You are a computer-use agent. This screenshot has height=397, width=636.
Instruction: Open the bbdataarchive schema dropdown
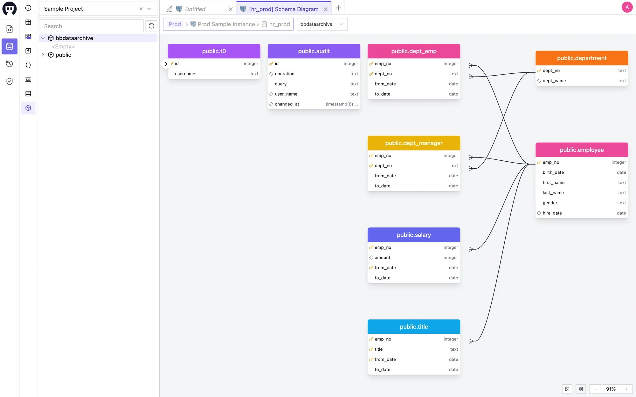click(322, 24)
